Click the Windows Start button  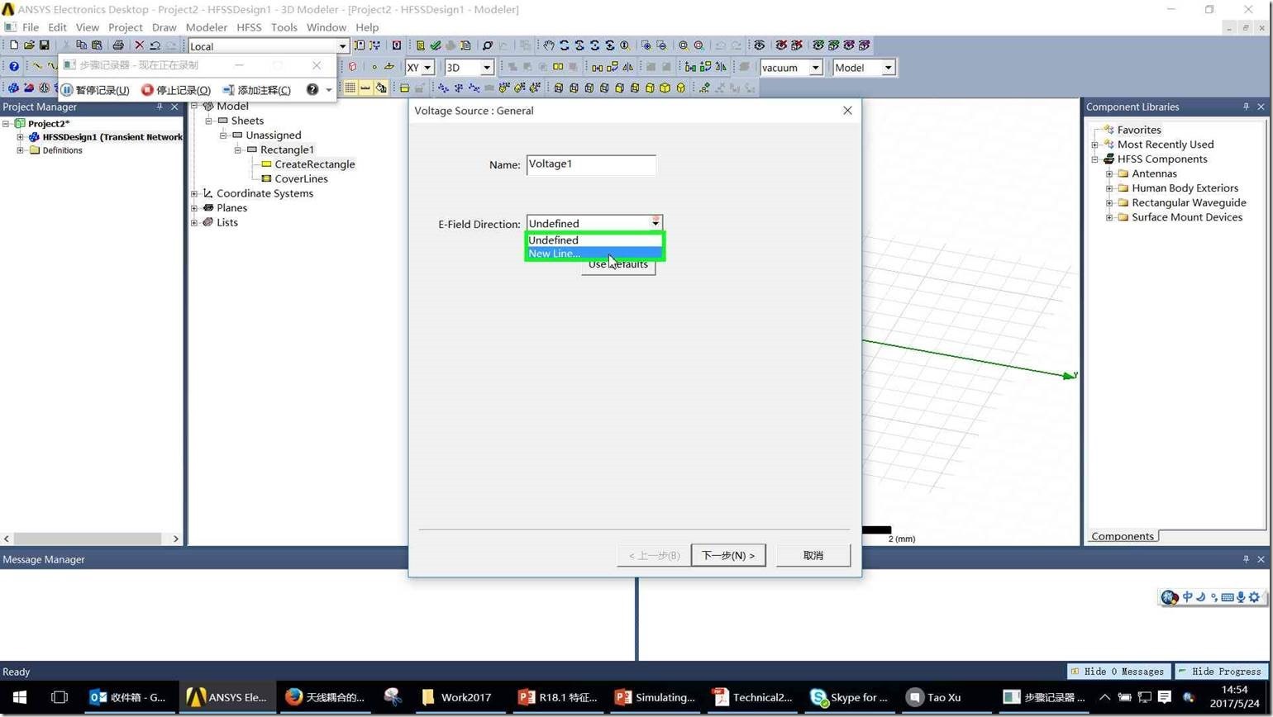click(x=20, y=697)
